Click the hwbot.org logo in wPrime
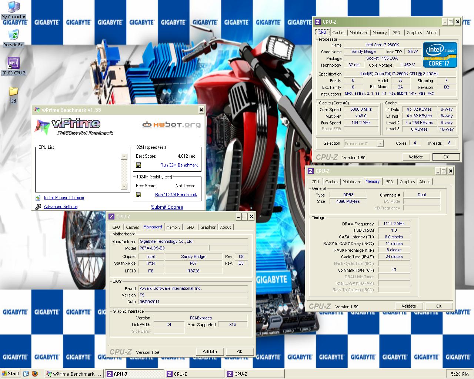 tap(171, 124)
